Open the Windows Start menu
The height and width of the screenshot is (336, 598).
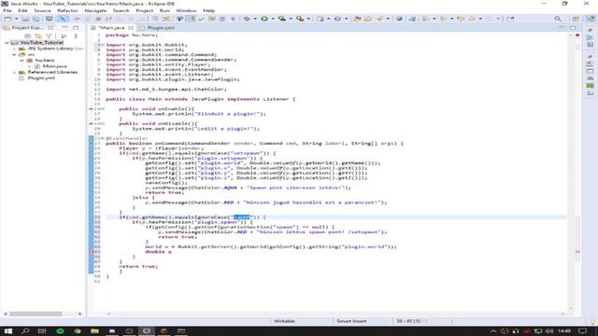click(x=8, y=331)
